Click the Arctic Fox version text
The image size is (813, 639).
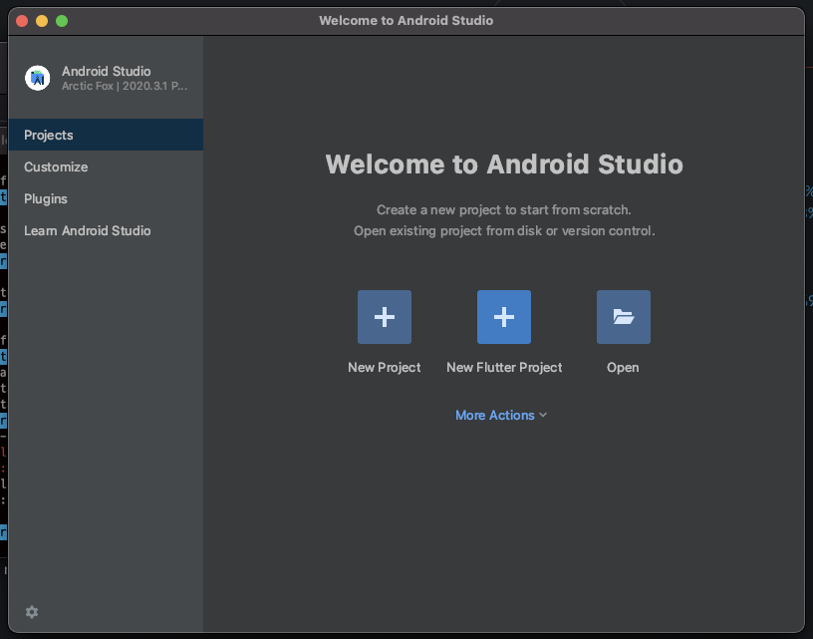125,86
